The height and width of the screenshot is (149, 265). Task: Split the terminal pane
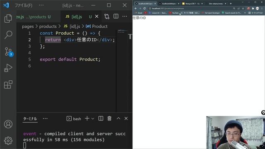tap(101, 118)
